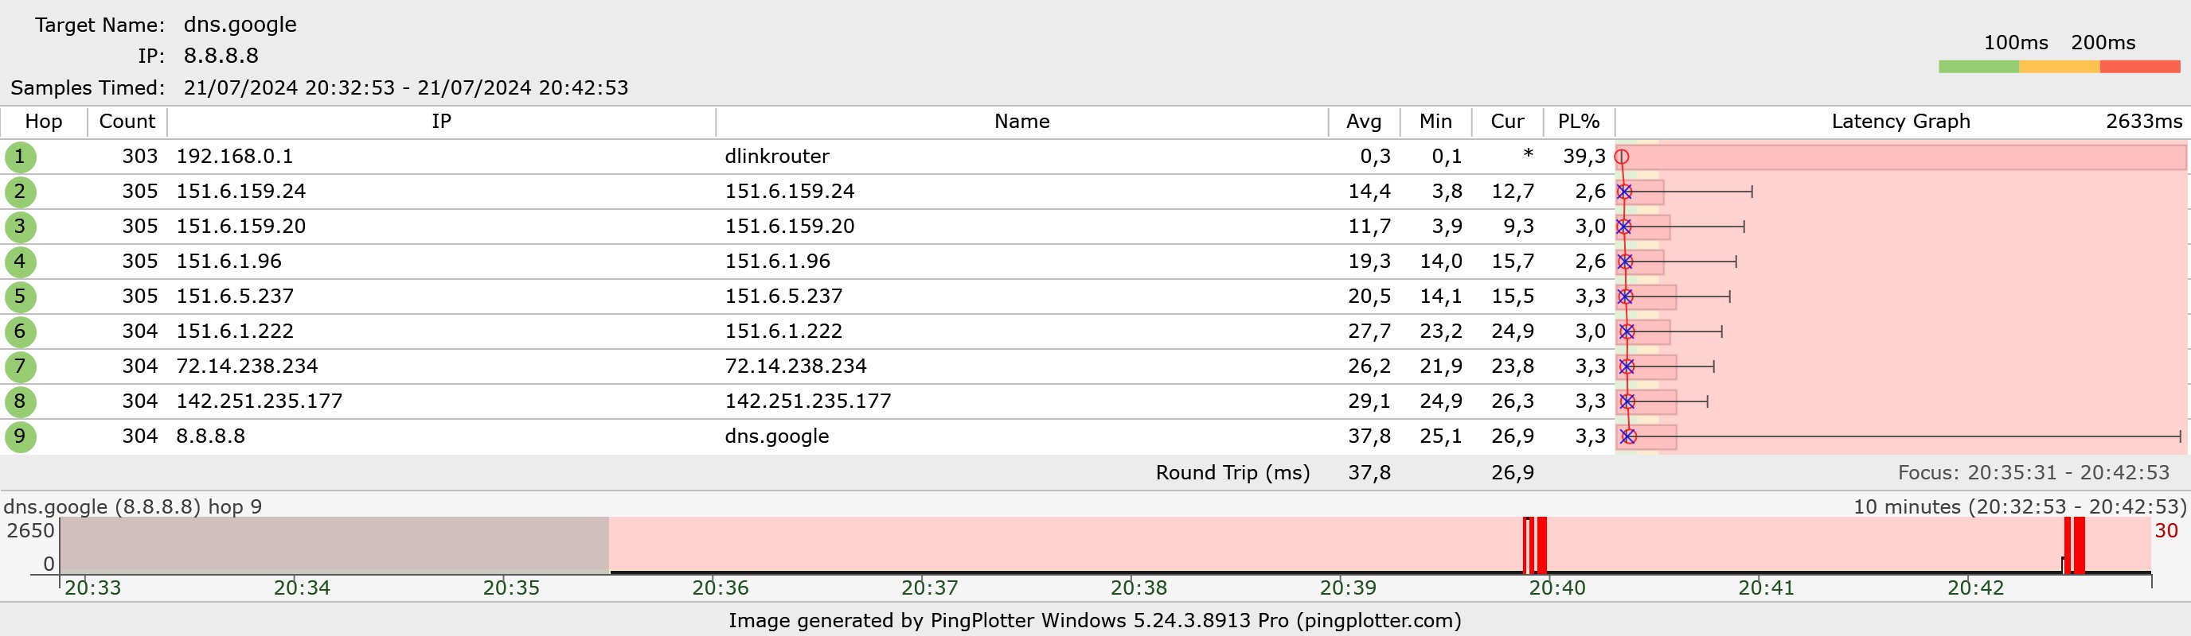Viewport: 2191px width, 636px height.
Task: Click the PL% column header
Action: pyautogui.click(x=1579, y=122)
